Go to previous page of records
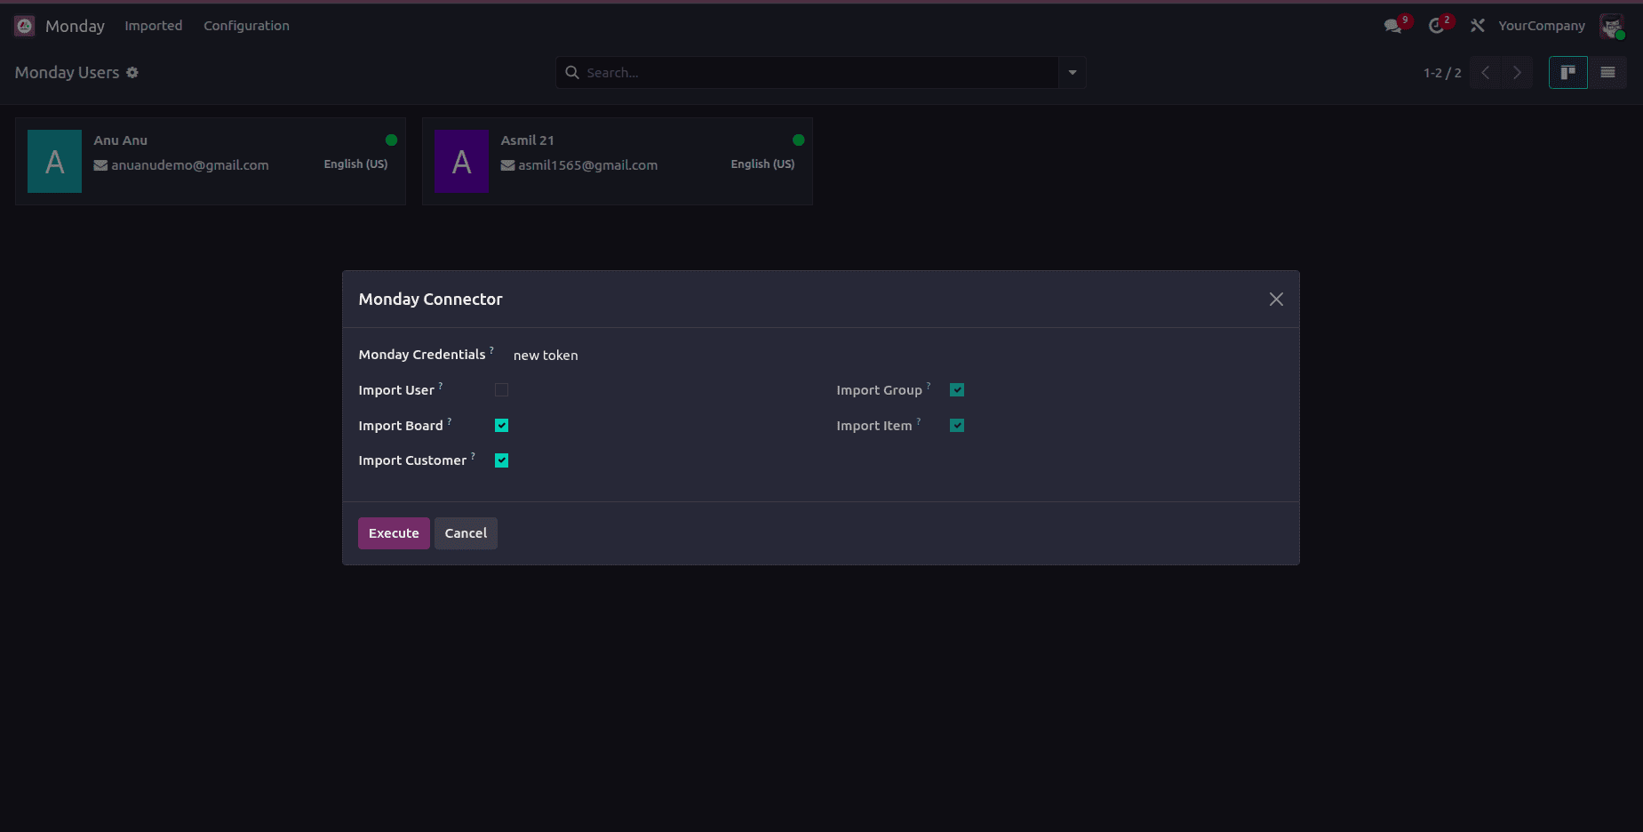1643x832 pixels. tap(1486, 73)
